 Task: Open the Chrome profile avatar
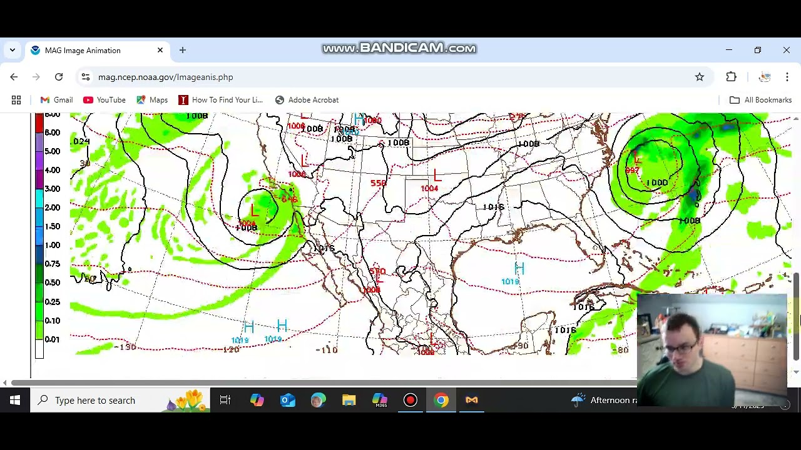tap(765, 77)
